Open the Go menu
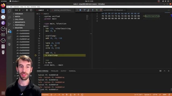The image size is (172, 96). pos(25,7)
